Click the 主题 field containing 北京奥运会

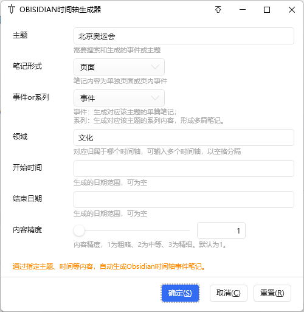click(x=184, y=36)
